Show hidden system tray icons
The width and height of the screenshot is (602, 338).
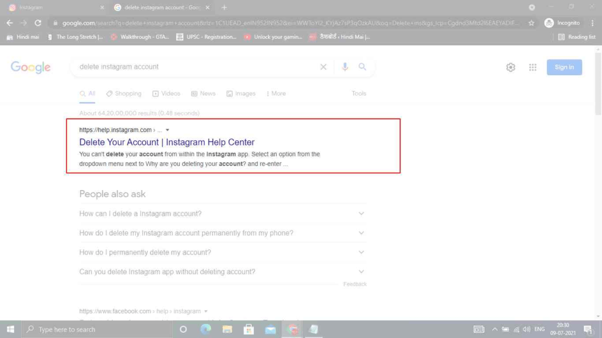pos(494,329)
